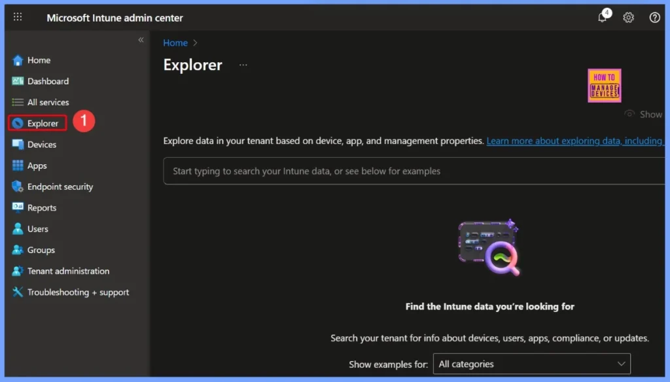Click the Explorer compass icon
This screenshot has width=670, height=382.
18,124
